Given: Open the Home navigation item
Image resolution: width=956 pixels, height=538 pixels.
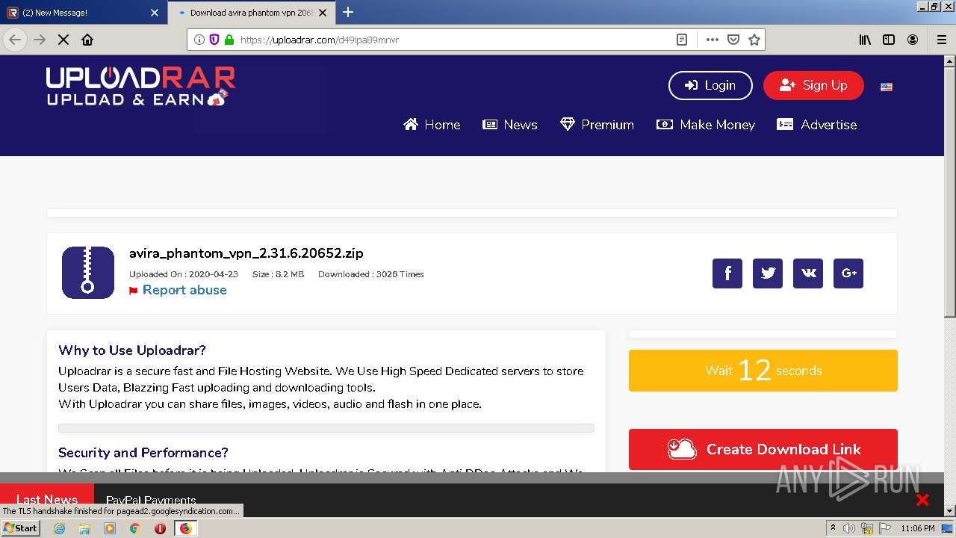Looking at the screenshot, I should click(432, 125).
